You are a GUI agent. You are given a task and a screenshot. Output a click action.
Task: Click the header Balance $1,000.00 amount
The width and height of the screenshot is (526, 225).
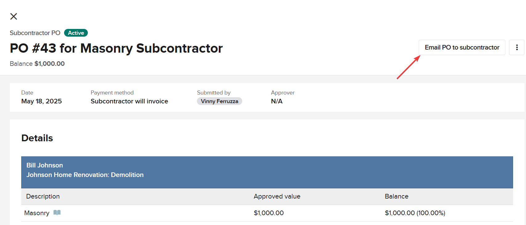pyautogui.click(x=49, y=64)
